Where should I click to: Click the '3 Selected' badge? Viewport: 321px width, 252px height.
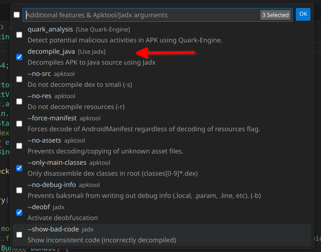[x=275, y=15]
